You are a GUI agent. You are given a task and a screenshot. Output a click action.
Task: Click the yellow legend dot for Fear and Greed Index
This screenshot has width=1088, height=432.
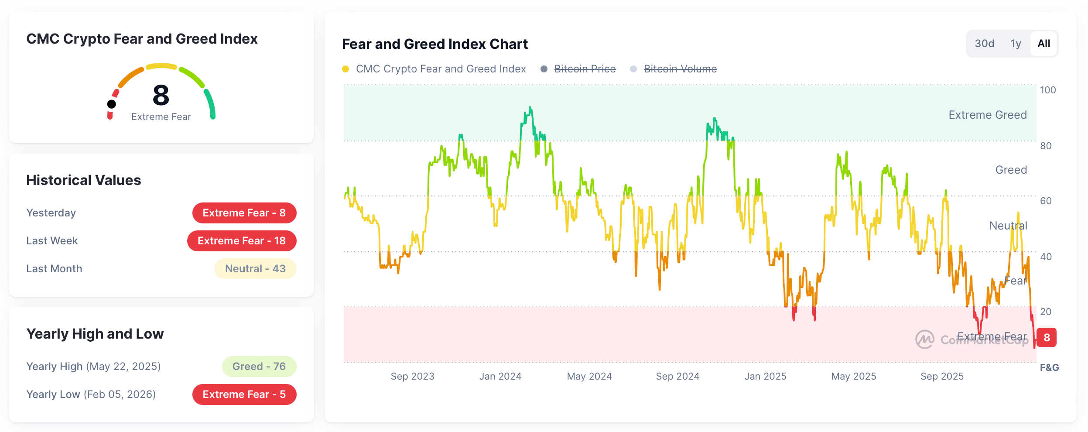click(x=346, y=69)
